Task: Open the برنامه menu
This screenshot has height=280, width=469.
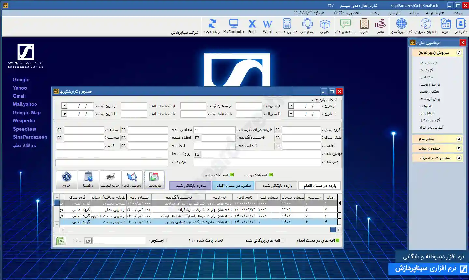Action: tap(414, 13)
